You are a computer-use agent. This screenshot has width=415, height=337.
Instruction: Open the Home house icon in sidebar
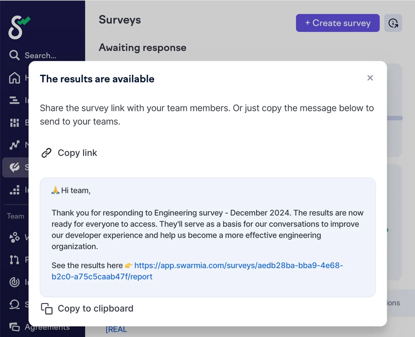point(14,78)
